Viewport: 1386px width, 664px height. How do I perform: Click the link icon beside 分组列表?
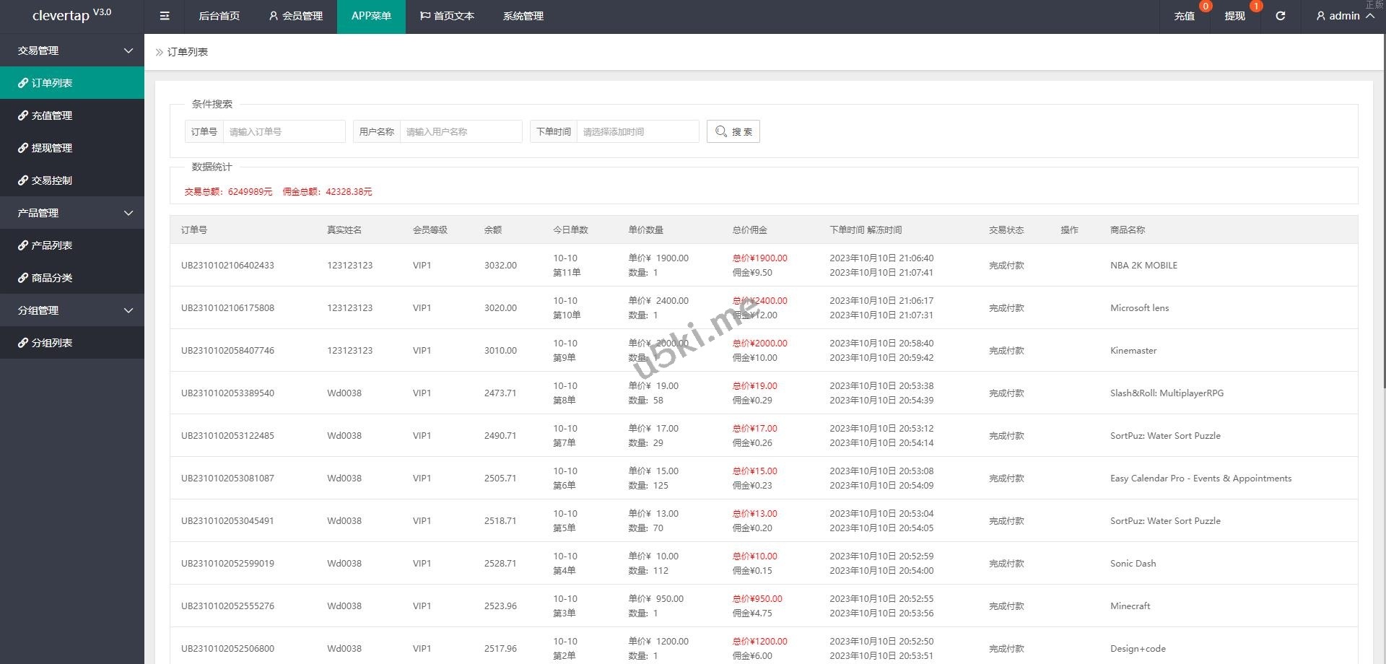coord(23,343)
